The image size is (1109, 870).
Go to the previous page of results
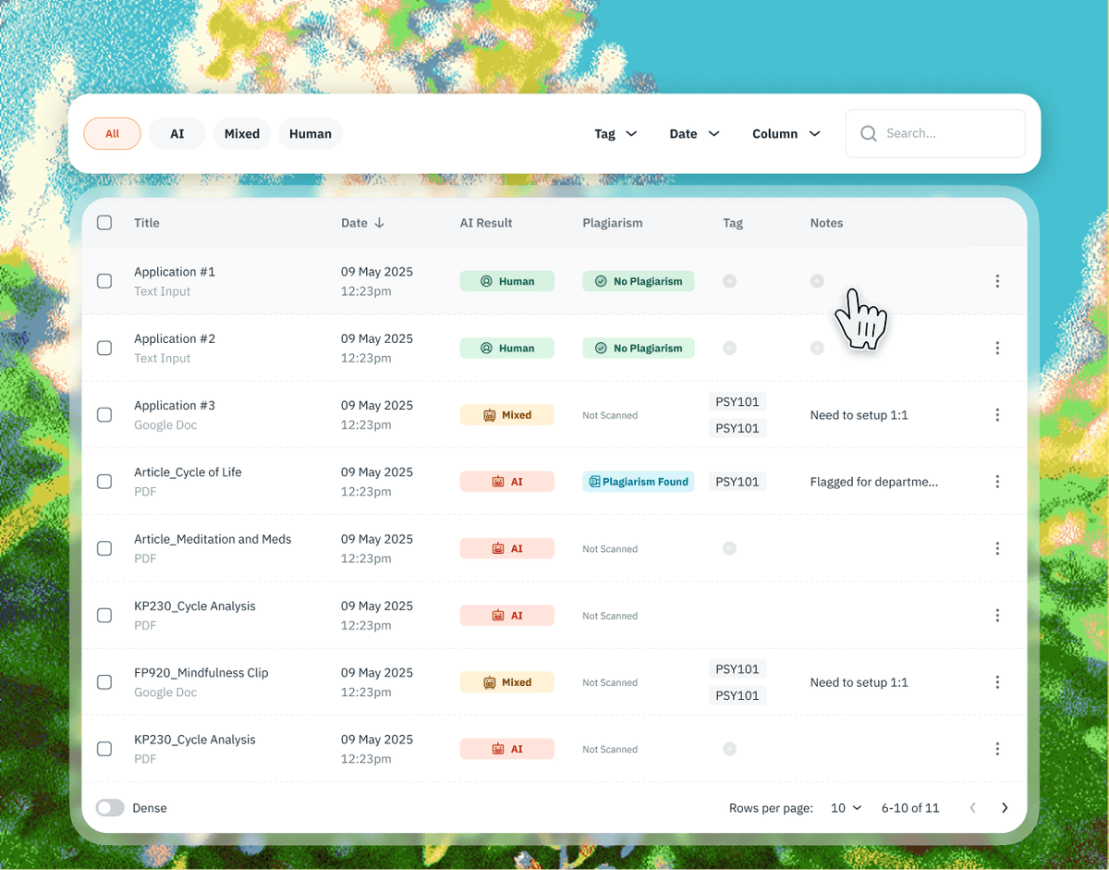[972, 808]
